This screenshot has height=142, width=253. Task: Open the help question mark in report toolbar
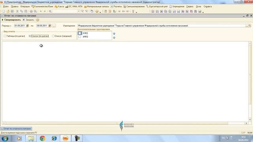point(38,20)
